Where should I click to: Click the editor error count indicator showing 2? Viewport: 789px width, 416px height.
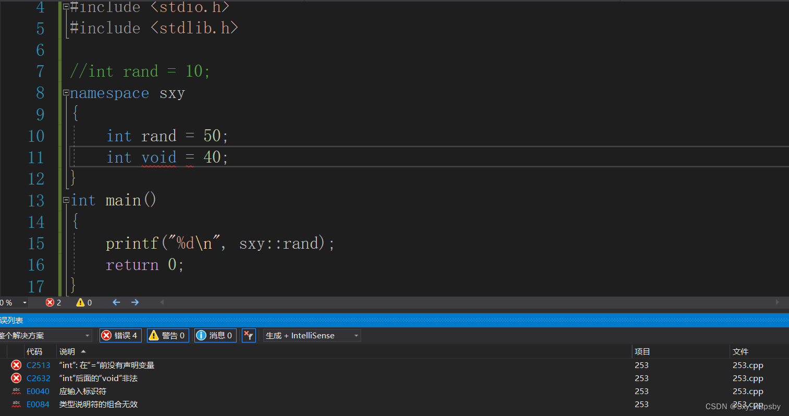coord(53,302)
